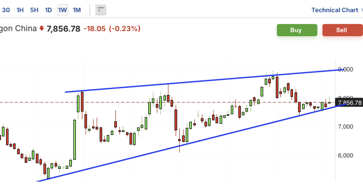Click the Dragon China instrument name
This screenshot has width=363, height=190.
(x=18, y=29)
